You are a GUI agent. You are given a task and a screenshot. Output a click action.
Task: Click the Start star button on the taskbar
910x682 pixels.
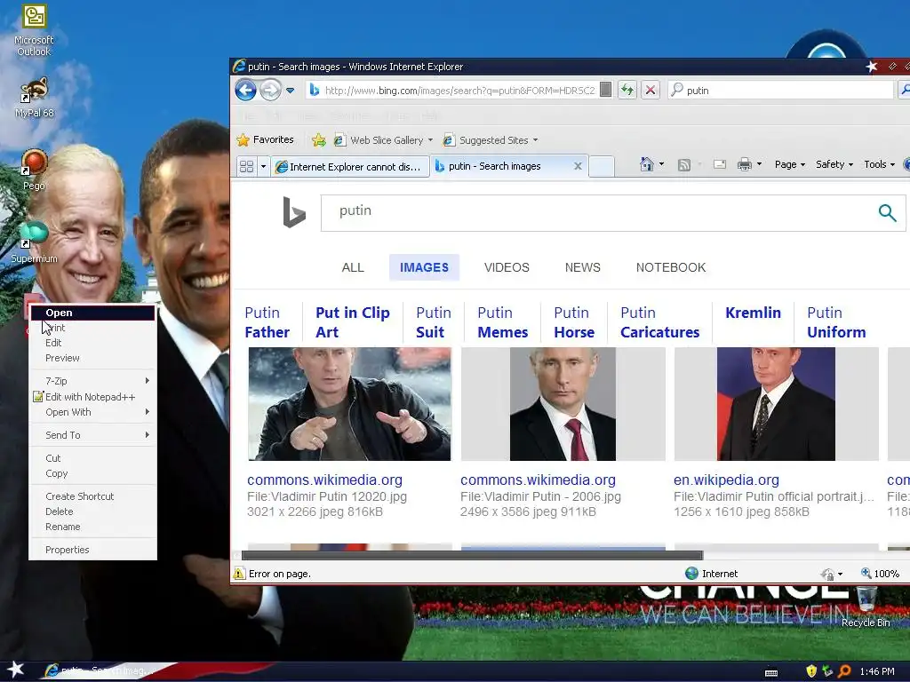tap(16, 670)
